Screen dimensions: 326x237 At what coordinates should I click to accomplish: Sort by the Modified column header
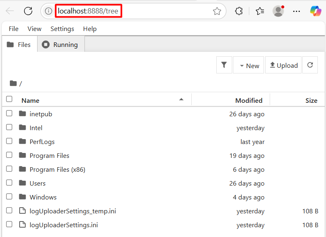coord(248,100)
